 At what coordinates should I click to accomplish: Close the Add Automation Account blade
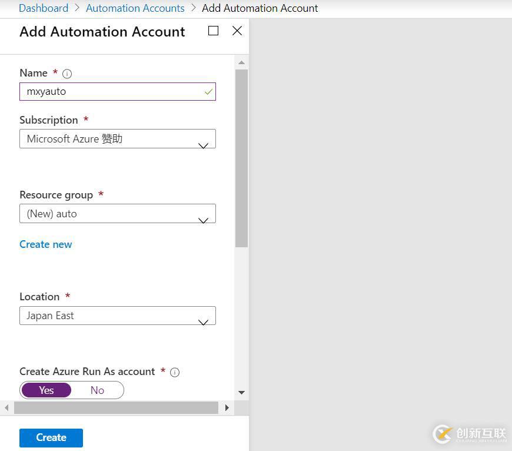click(237, 31)
